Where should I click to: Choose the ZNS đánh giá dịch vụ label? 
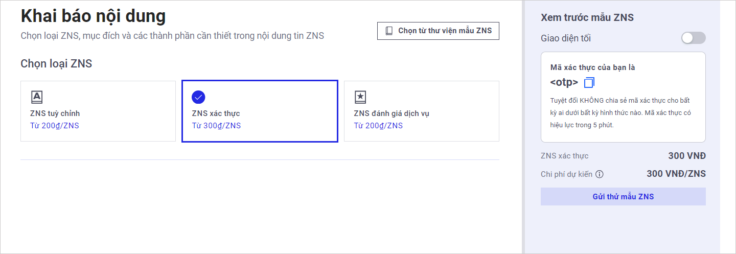392,113
